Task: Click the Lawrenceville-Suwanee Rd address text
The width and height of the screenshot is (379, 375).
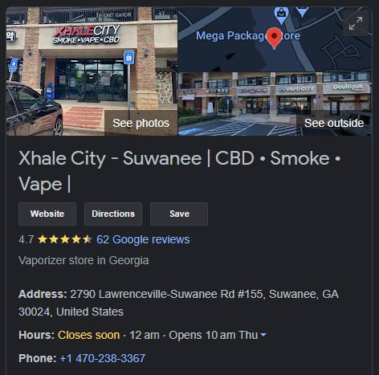Action: (x=178, y=303)
